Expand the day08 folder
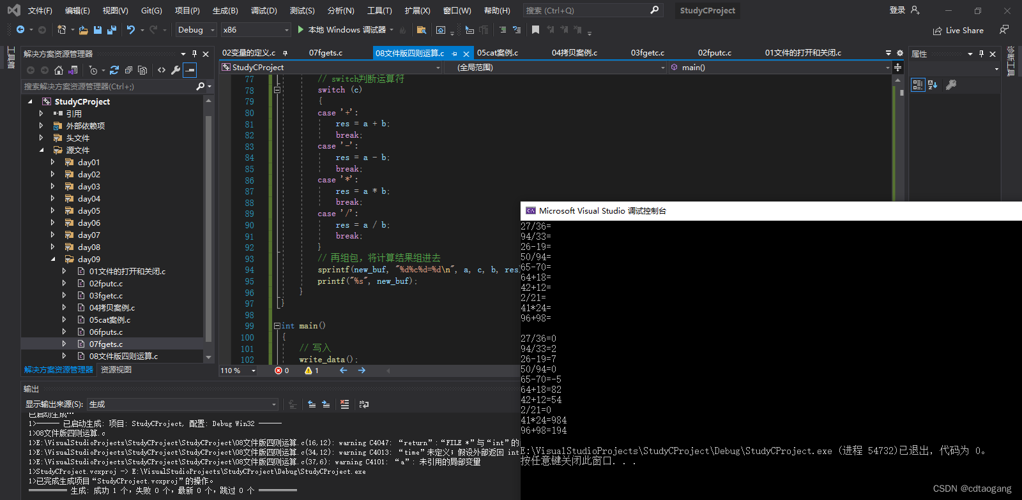Viewport: 1022px width, 500px height. coord(52,247)
